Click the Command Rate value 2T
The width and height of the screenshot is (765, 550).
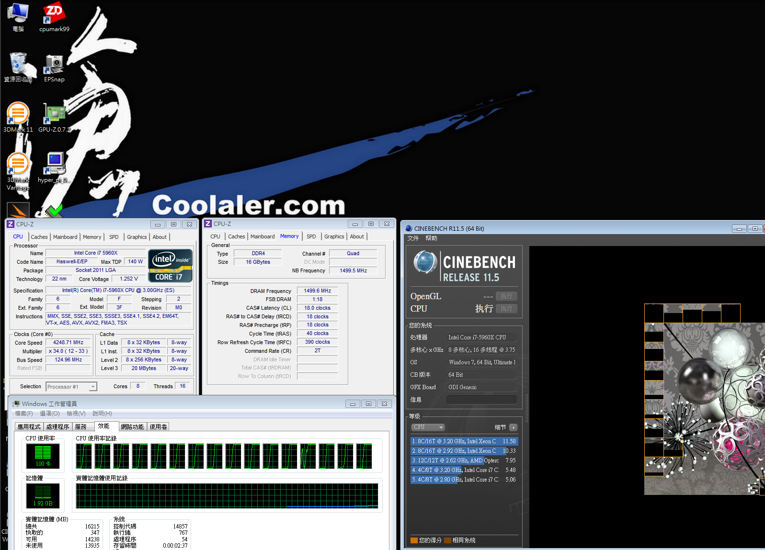(317, 351)
